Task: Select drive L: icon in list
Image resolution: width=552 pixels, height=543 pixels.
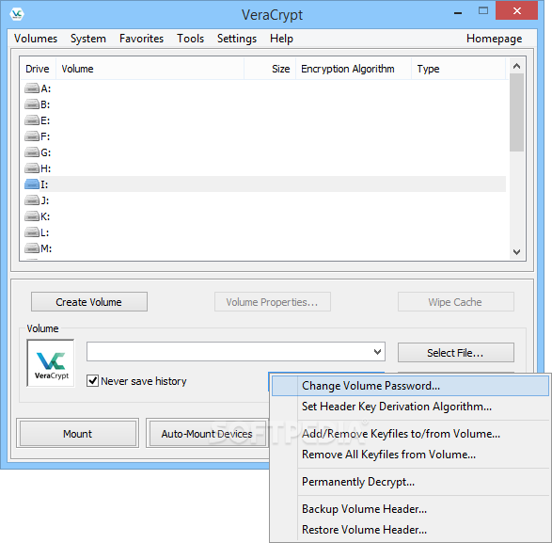Action: coord(32,232)
